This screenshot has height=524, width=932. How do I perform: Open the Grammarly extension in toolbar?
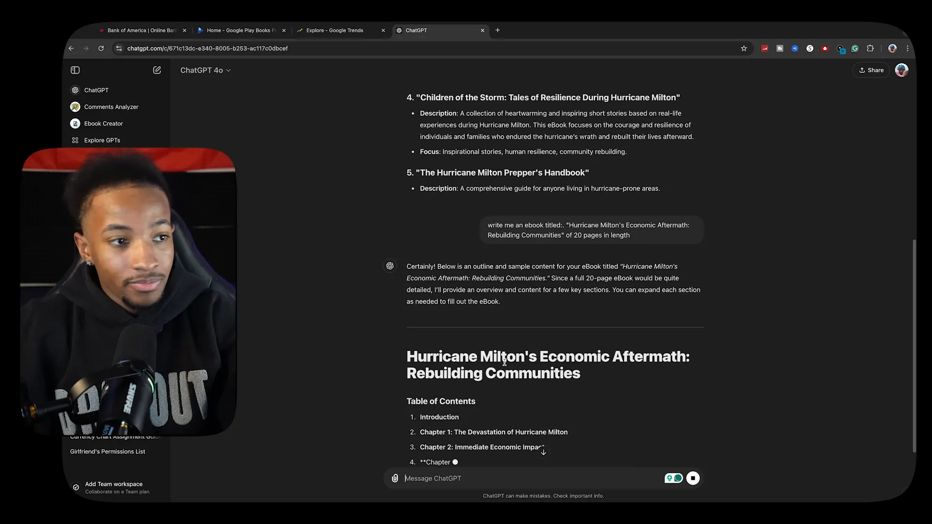855,49
